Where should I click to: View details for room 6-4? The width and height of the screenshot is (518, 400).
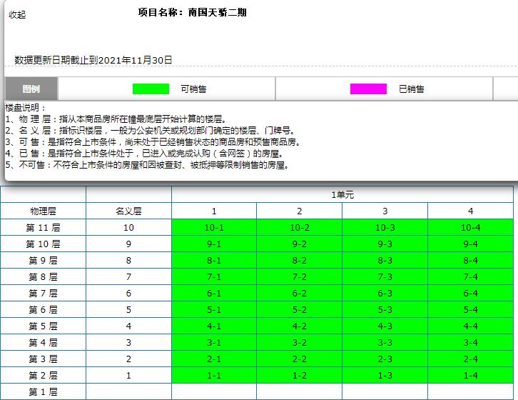[x=470, y=293]
